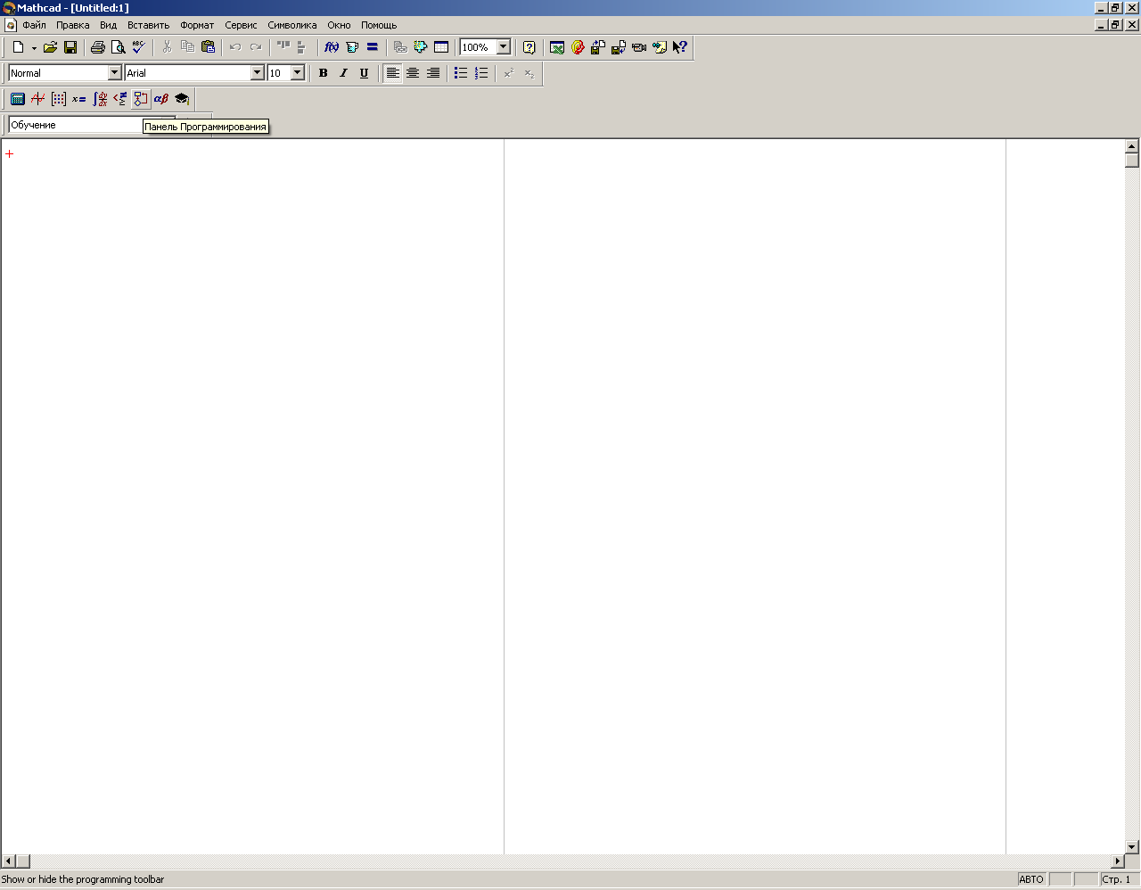1141x890 pixels.
Task: Toggle Italic formatting
Action: click(x=343, y=73)
